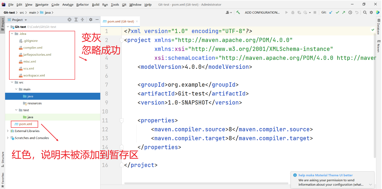
Task: Collapse the .idea folder node
Action: (12, 34)
